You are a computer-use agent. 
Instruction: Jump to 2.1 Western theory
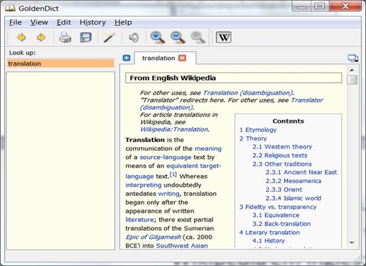coord(282,147)
